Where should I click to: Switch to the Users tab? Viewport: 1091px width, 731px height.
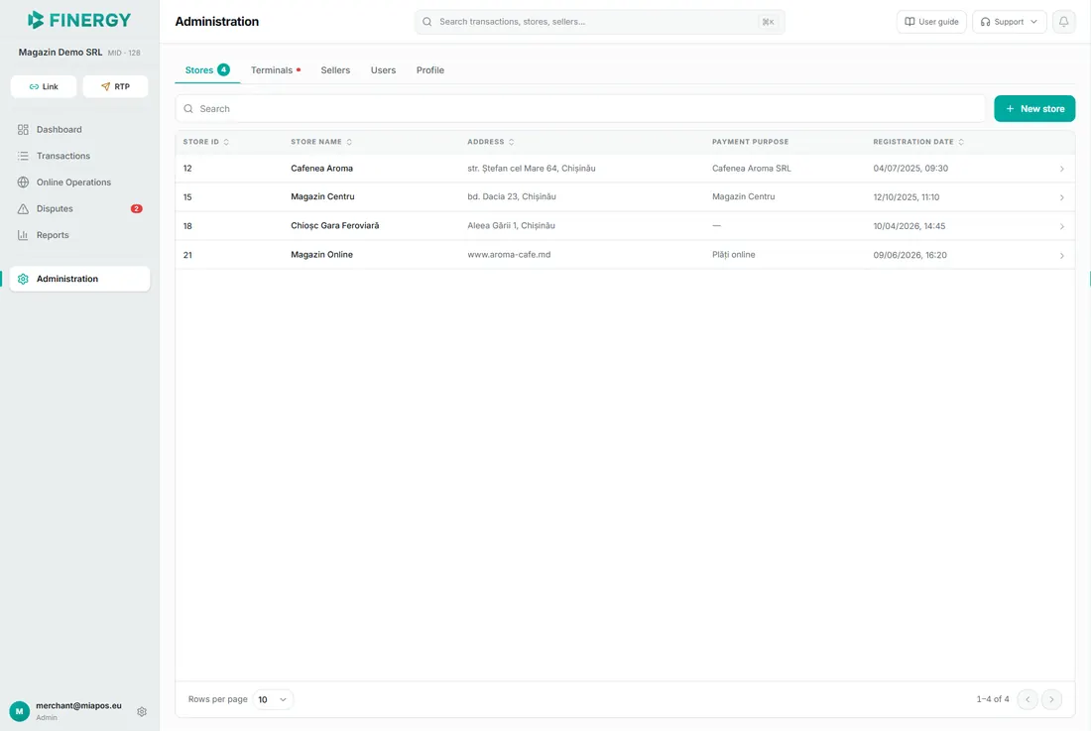point(384,70)
